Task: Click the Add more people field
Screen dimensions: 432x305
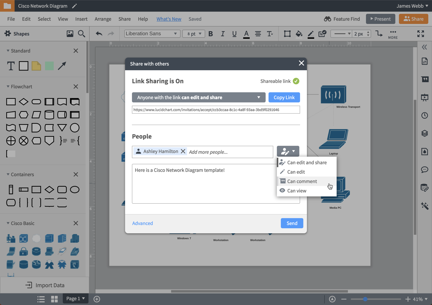Action: tap(229, 152)
